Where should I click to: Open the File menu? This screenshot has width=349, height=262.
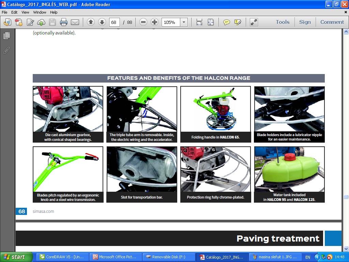tap(4, 12)
